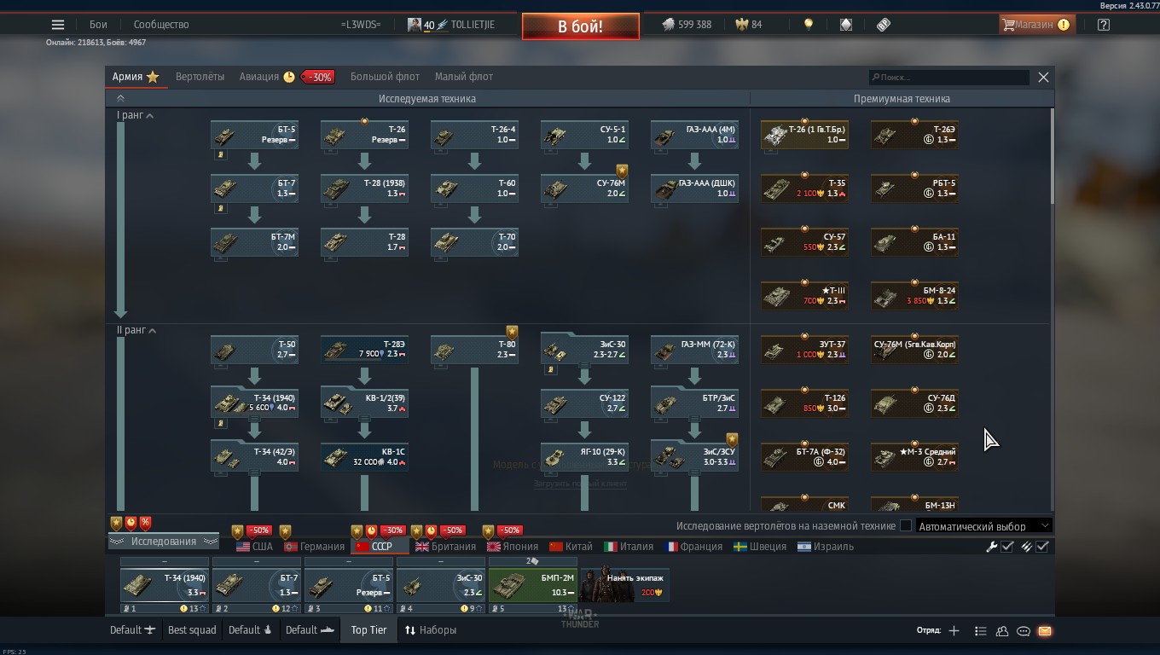This screenshot has width=1160, height=655.
Task: Click the =L3WDS= squadron tag
Action: (x=361, y=25)
